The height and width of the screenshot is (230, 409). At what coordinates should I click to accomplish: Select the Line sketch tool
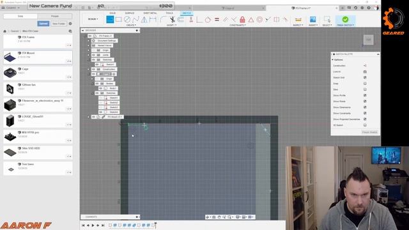[110, 19]
